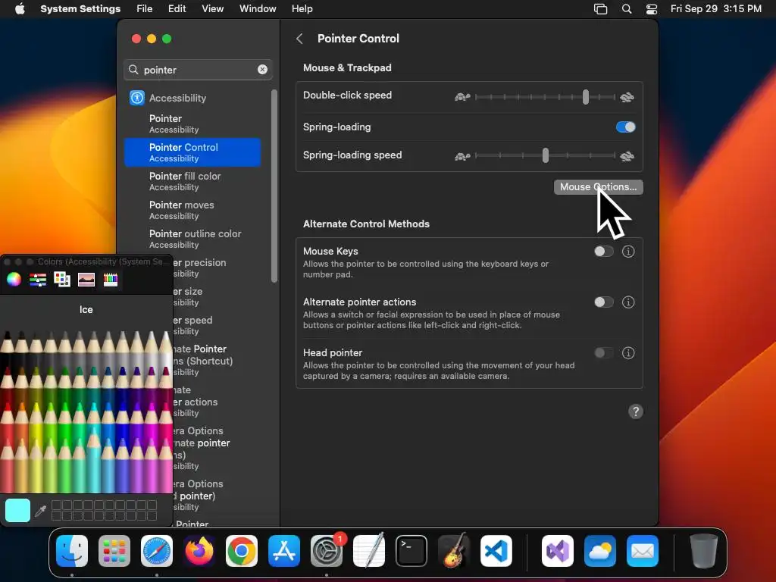Pick color with the eyedropper tool
Screen dimensions: 776x582
pos(41,511)
